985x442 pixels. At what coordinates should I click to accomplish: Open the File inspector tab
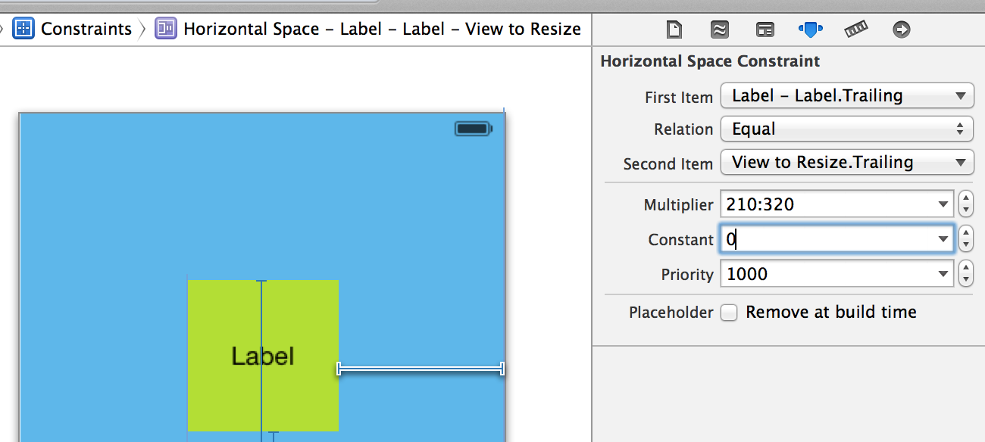[674, 30]
